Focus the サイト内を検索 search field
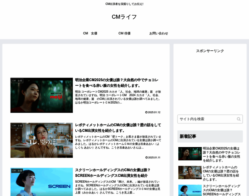This screenshot has width=249, height=196. tap(210, 119)
